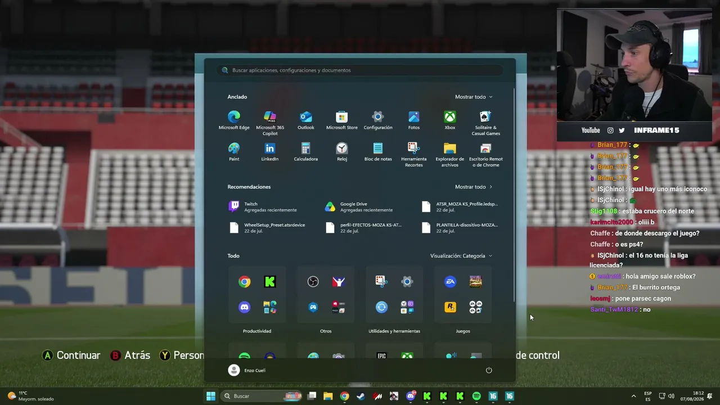Open the volume control in system tray
Viewport: 720px width, 405px height.
click(671, 396)
